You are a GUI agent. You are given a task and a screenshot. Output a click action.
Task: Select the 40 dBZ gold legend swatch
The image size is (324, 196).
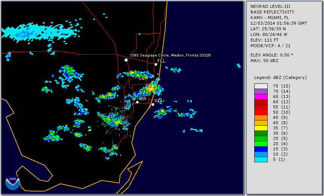point(261,123)
